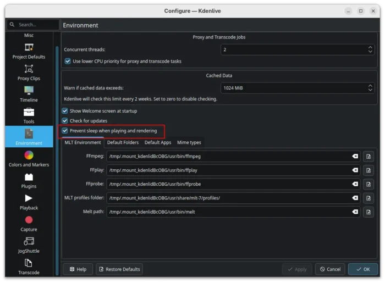Select the Misc category in sidebar
Screen dimensions: 385x283
click(x=29, y=35)
